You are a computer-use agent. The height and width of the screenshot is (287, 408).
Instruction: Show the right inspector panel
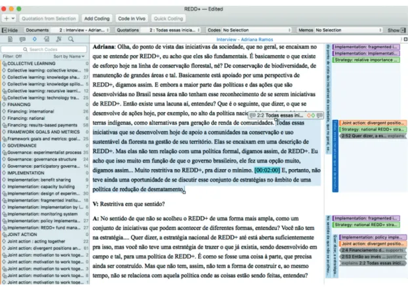point(397,30)
